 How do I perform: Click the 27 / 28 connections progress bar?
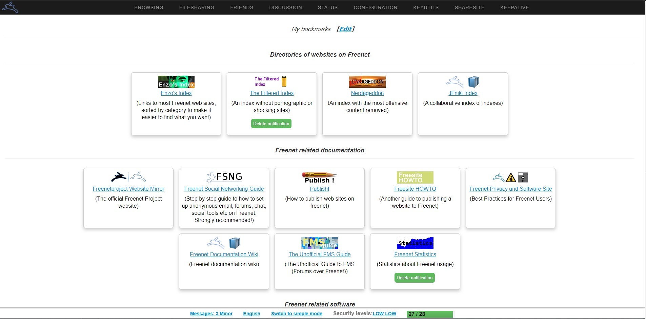click(430, 314)
